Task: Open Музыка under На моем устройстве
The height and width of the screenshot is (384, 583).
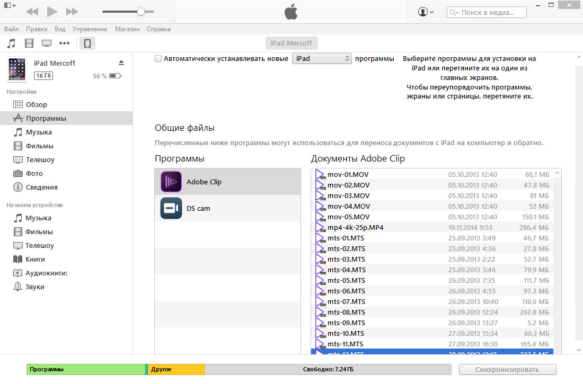Action: [x=66, y=218]
